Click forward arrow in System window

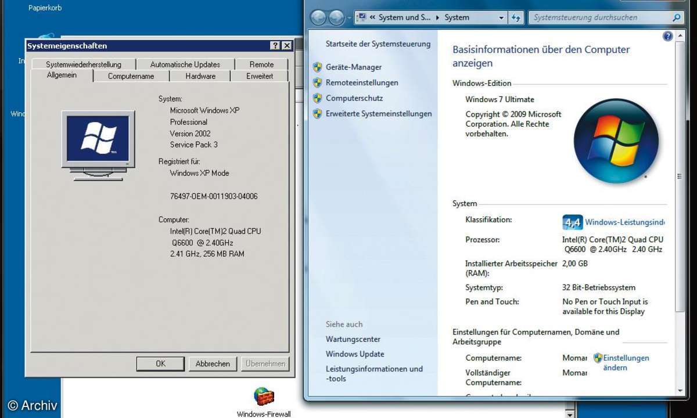click(336, 18)
